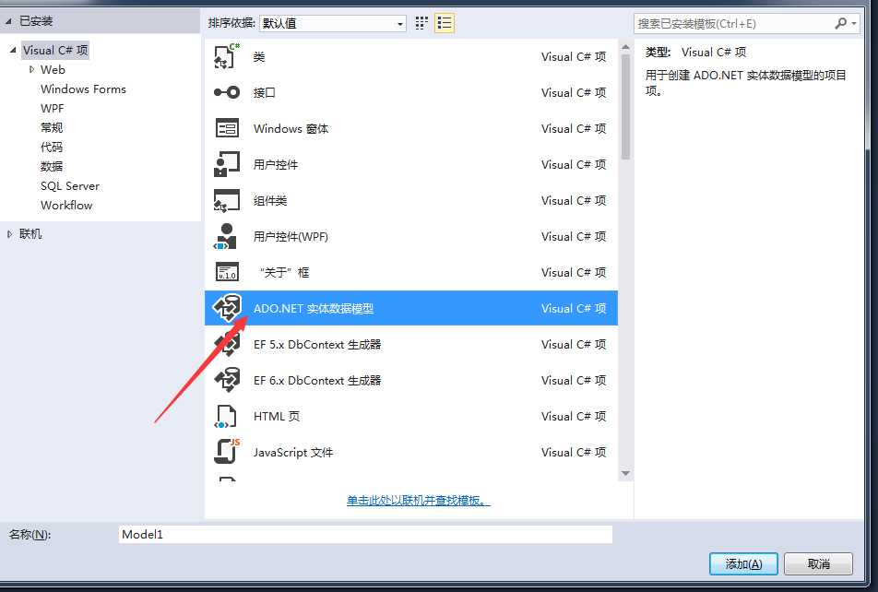Screen dimensions: 878x592
Task: Pick the 用户控件(WPF) icon
Action: coord(226,236)
